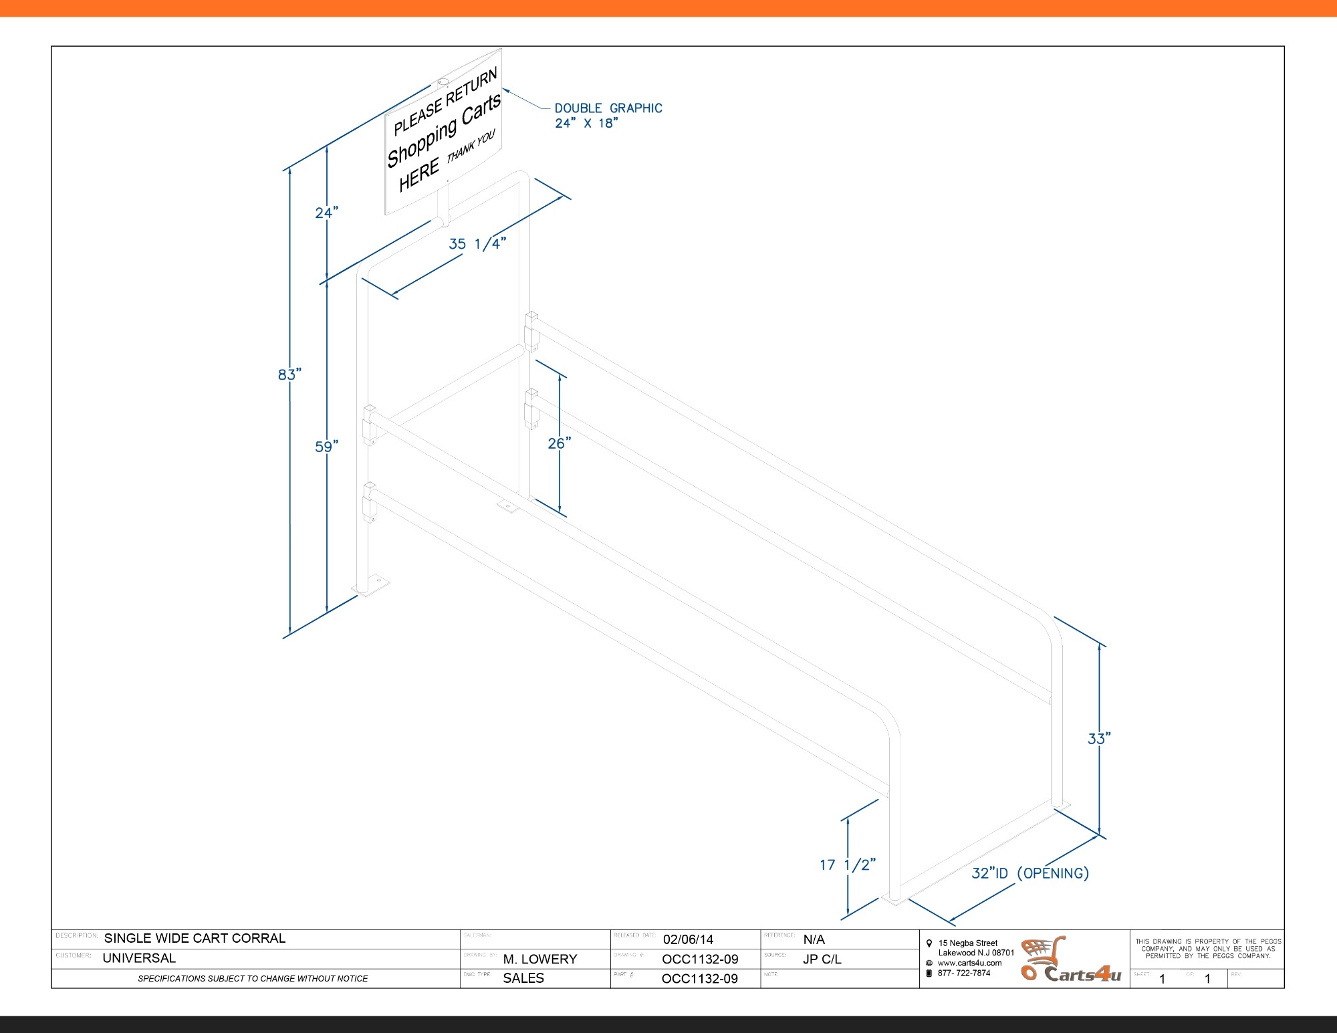This screenshot has height=1033, width=1337.
Task: Click the drawing number OCC1132-09 field
Action: point(700,959)
